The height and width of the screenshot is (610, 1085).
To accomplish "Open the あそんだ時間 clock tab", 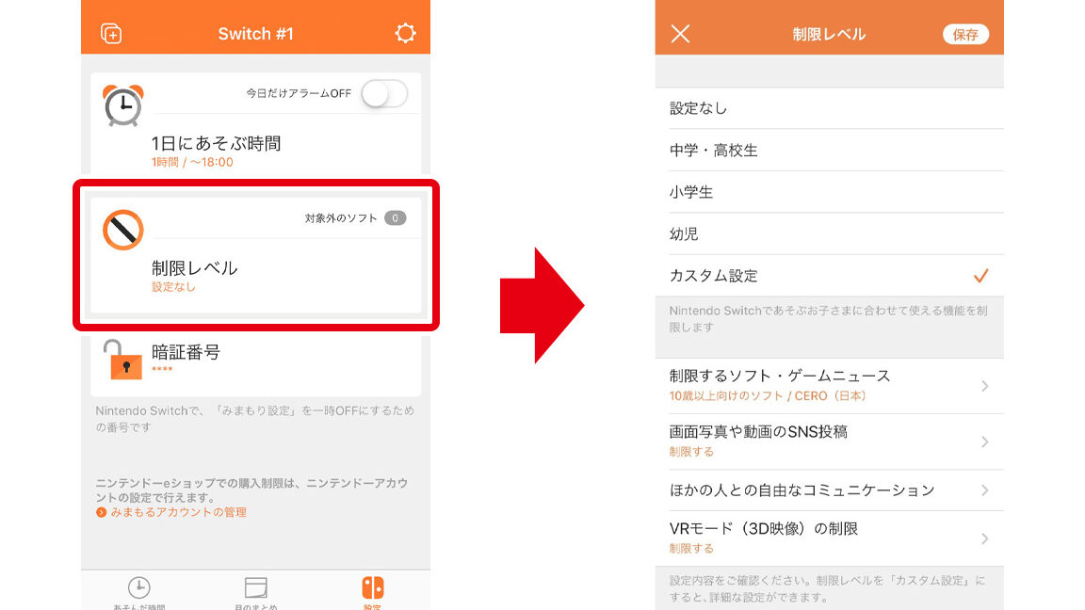I will coord(139,592).
